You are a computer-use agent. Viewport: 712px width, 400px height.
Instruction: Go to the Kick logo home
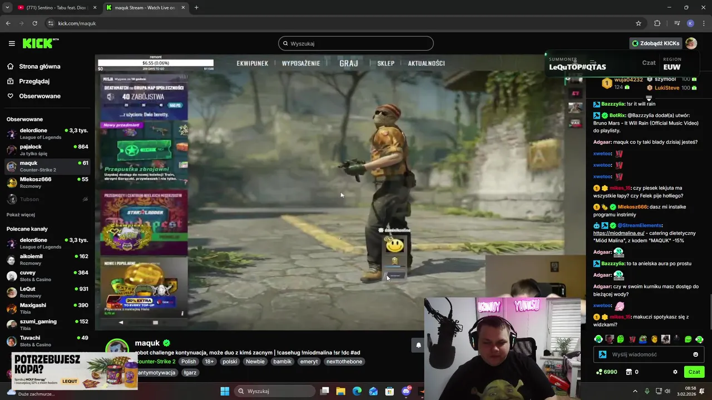[x=41, y=43]
